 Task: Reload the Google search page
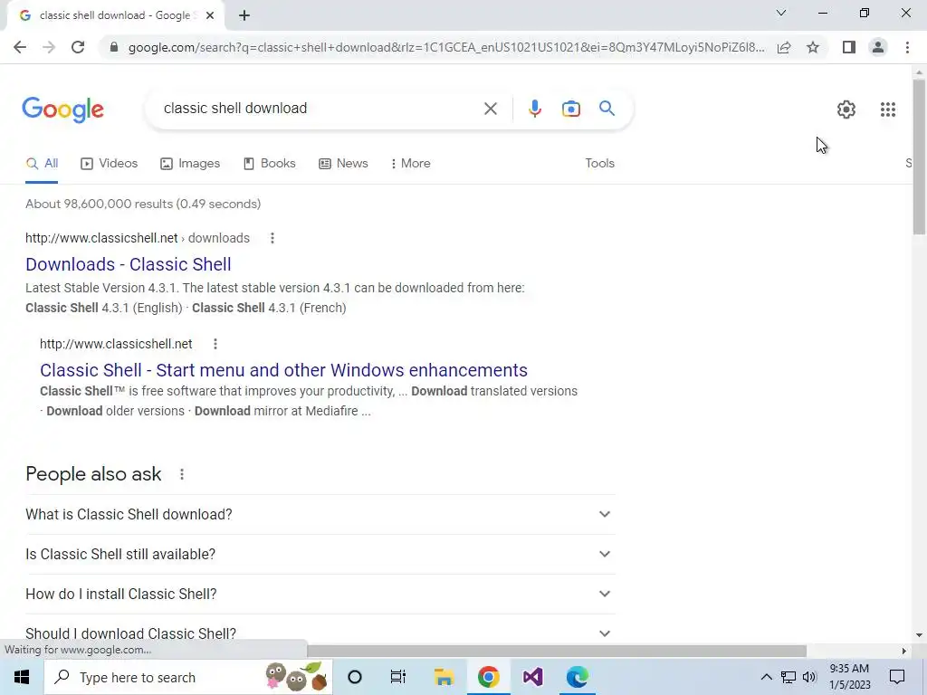(x=78, y=47)
